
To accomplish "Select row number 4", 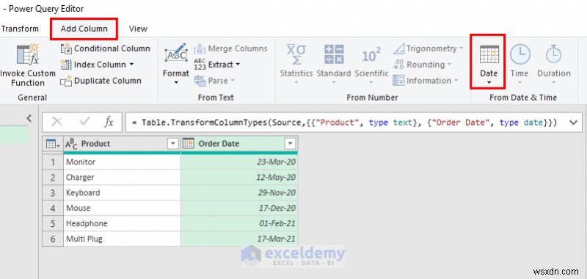I will 53,208.
